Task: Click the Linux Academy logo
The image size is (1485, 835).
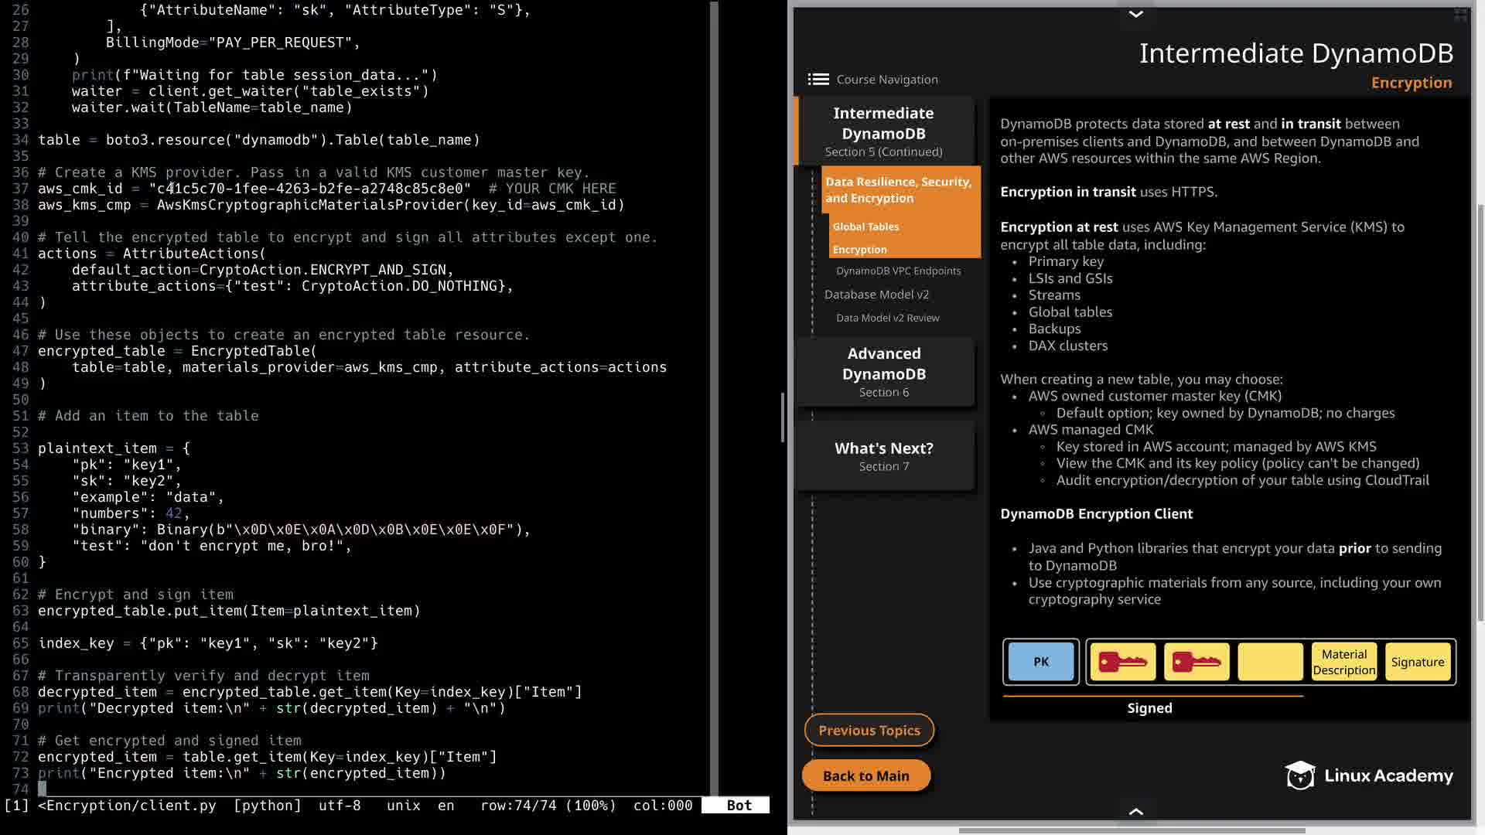Action: click(1369, 775)
